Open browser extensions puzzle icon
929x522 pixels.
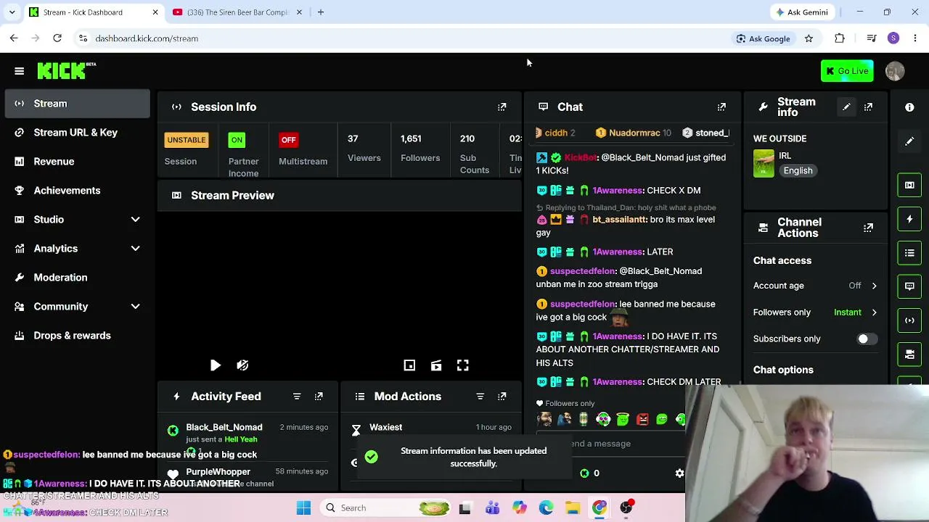click(840, 38)
